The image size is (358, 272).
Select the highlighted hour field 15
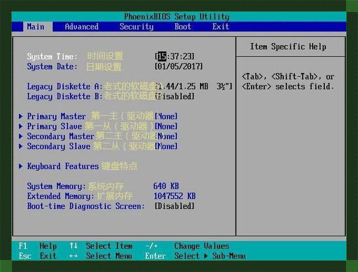pyautogui.click(x=162, y=56)
